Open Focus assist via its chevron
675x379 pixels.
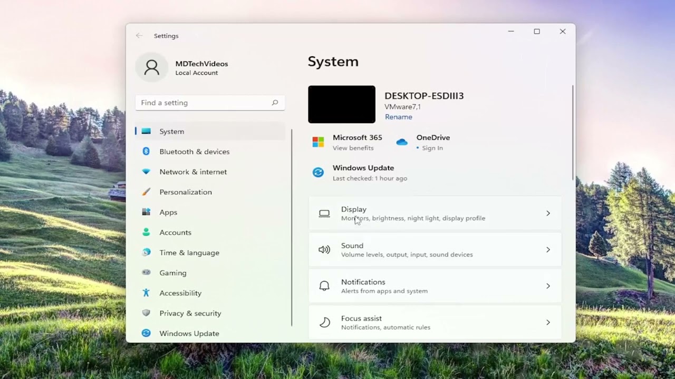(548, 322)
